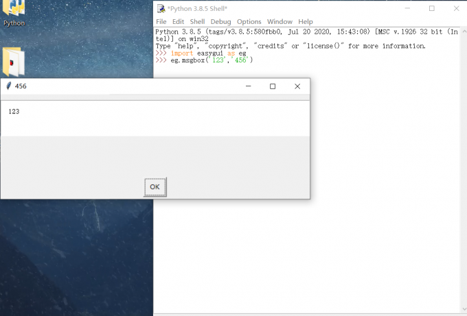Click the Python Shell title bar icon

(161, 9)
